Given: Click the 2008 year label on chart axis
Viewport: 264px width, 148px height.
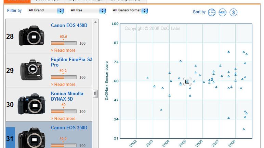Looking at the screenshot, I should [232, 144].
